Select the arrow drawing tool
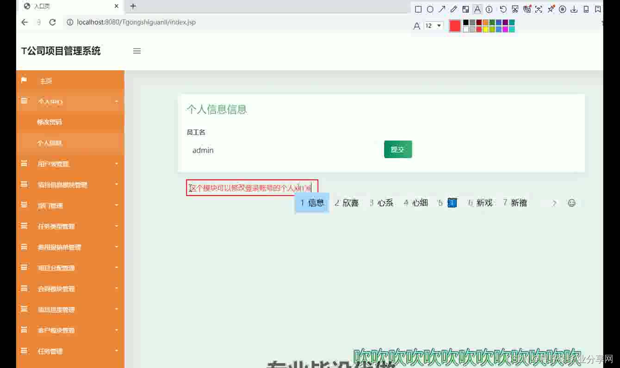Image resolution: width=620 pixels, height=368 pixels. [442, 9]
